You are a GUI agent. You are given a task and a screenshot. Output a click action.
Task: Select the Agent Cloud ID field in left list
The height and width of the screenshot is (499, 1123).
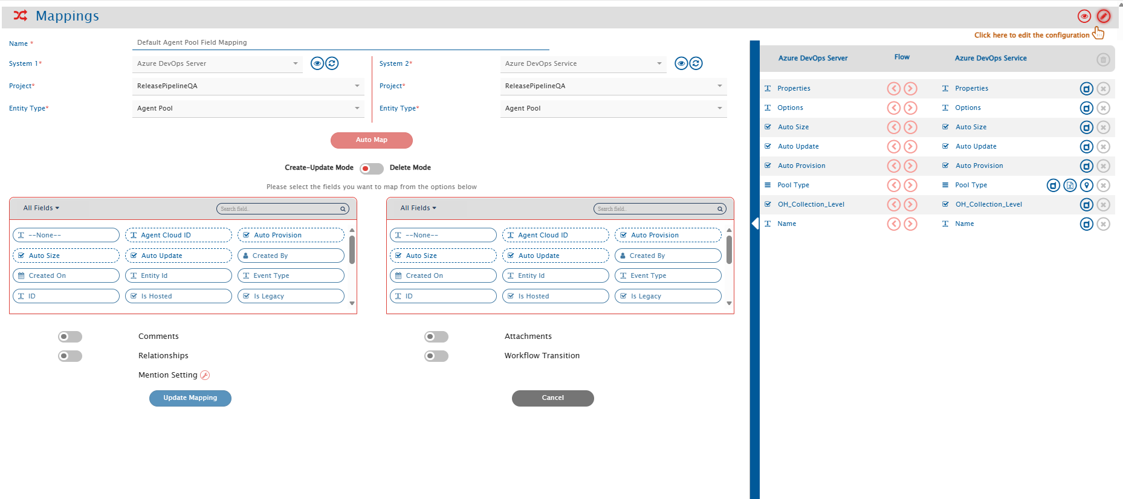(178, 235)
